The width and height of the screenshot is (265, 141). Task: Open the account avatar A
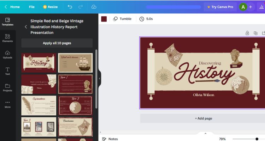pyautogui.click(x=243, y=7)
